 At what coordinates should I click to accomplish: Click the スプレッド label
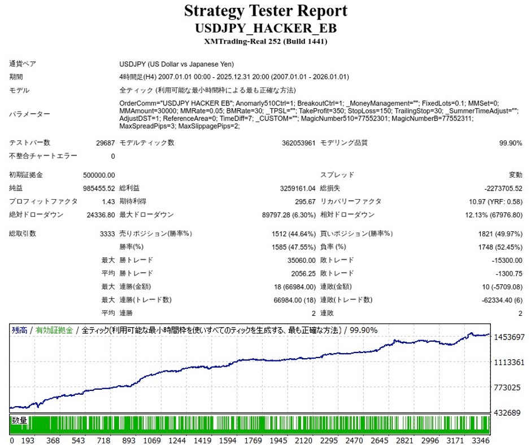337,175
